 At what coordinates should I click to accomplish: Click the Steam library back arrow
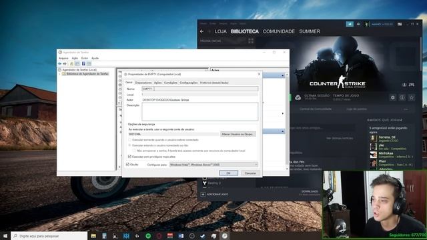pyautogui.click(x=201, y=31)
